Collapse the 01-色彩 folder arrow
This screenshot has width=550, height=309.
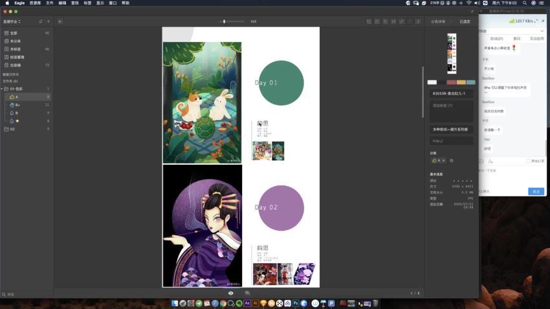point(2,89)
